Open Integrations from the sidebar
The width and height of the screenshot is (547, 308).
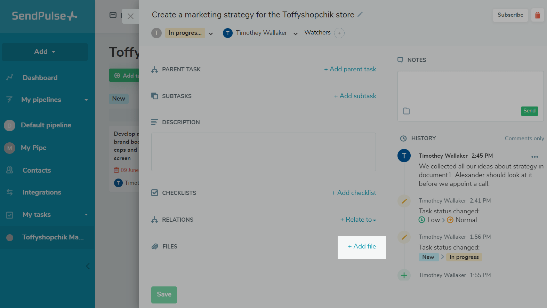pyautogui.click(x=42, y=192)
